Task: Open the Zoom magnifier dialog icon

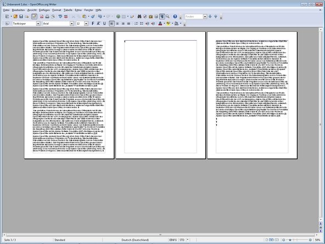Action: click(167, 16)
